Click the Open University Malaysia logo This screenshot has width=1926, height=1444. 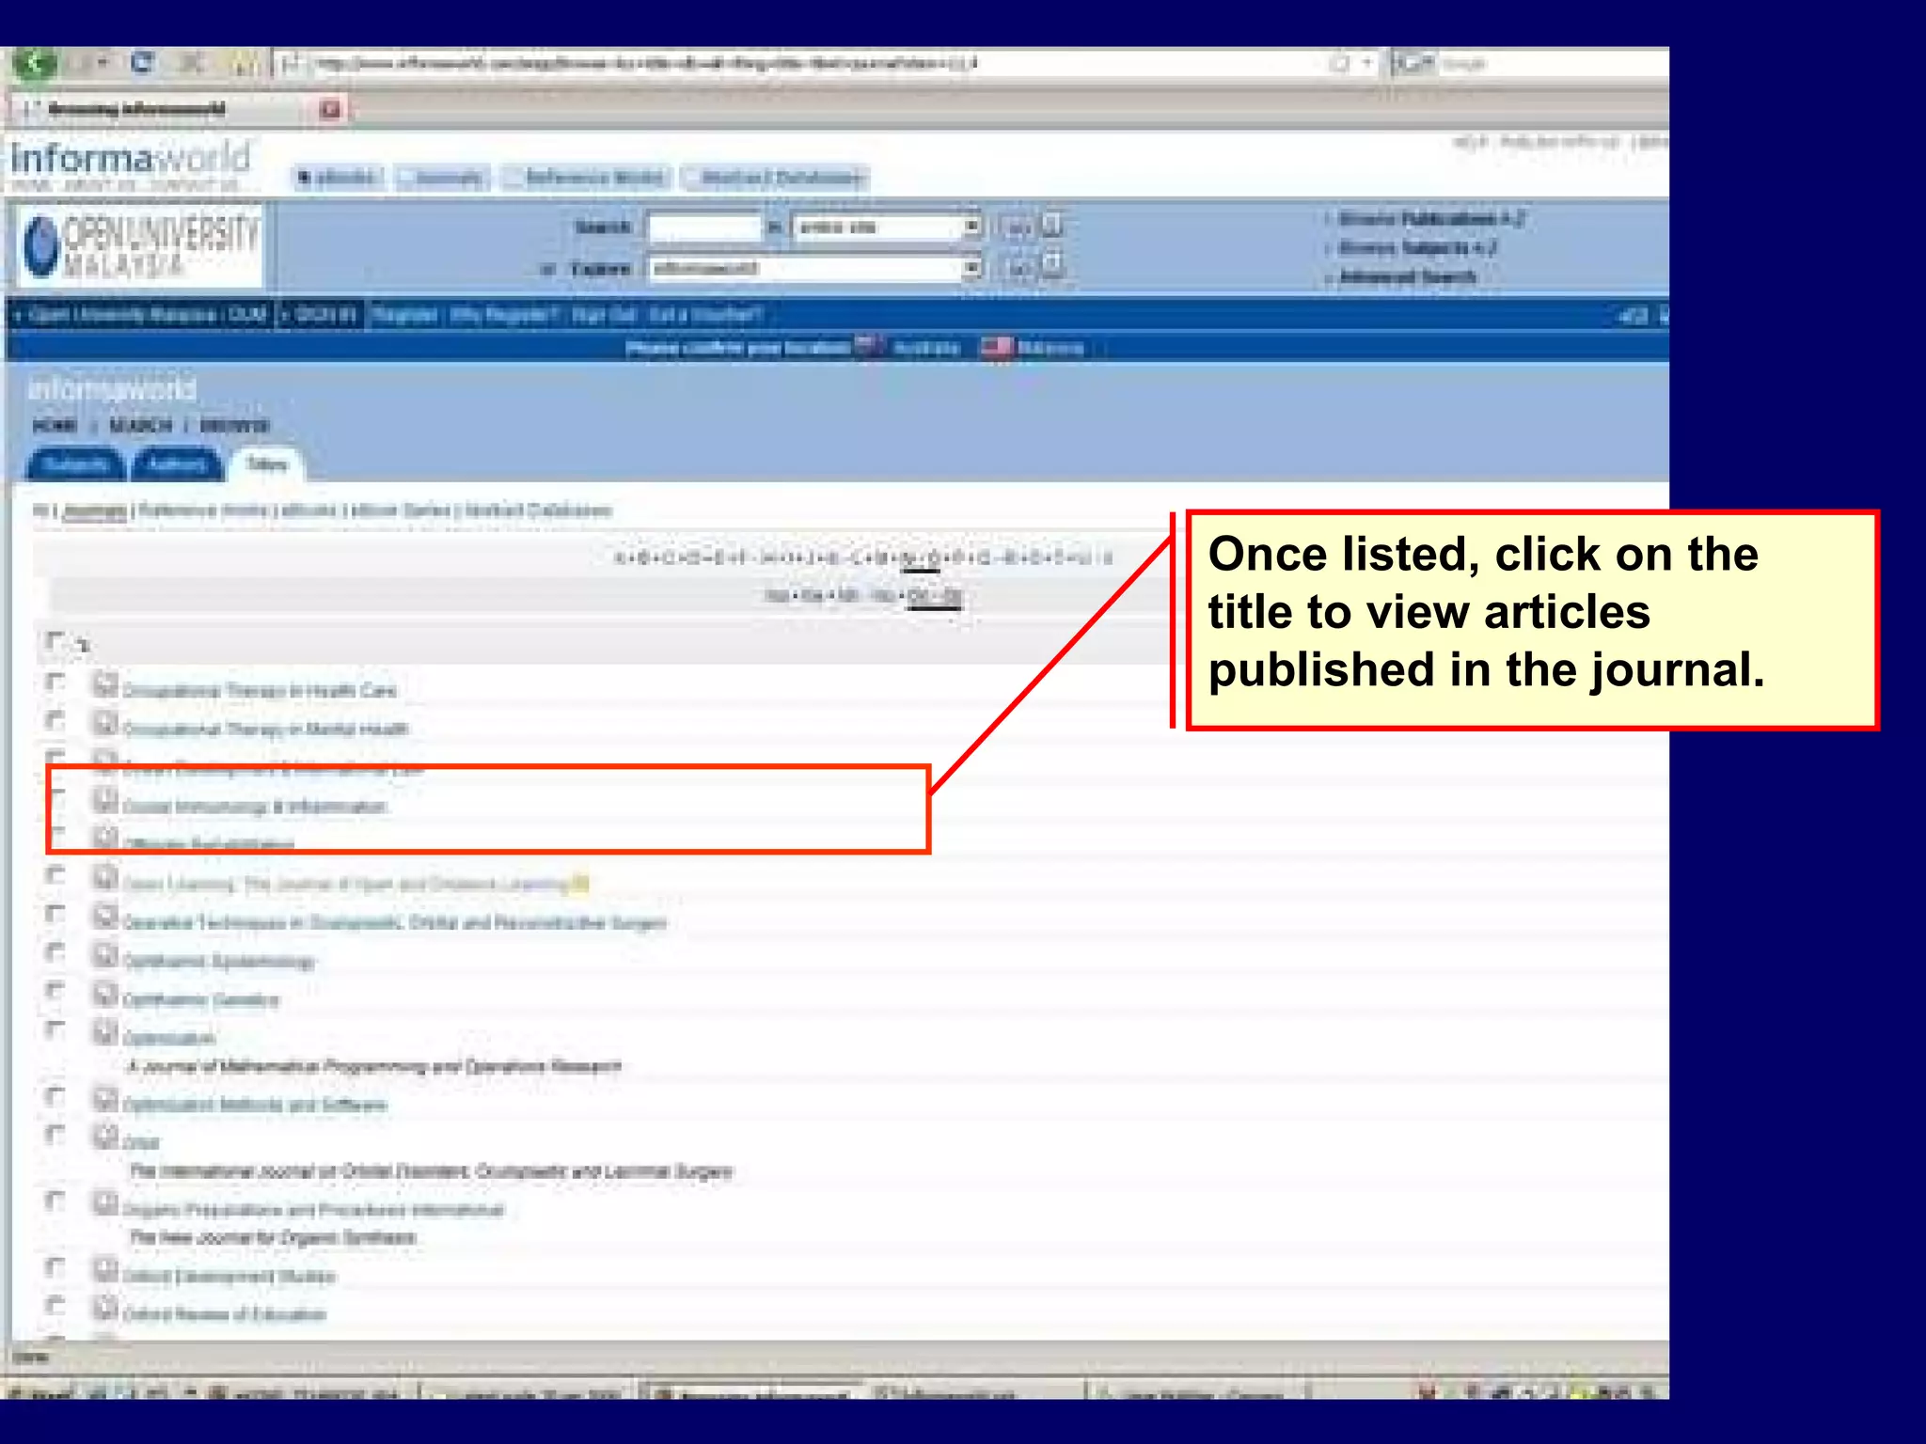pyautogui.click(x=139, y=246)
